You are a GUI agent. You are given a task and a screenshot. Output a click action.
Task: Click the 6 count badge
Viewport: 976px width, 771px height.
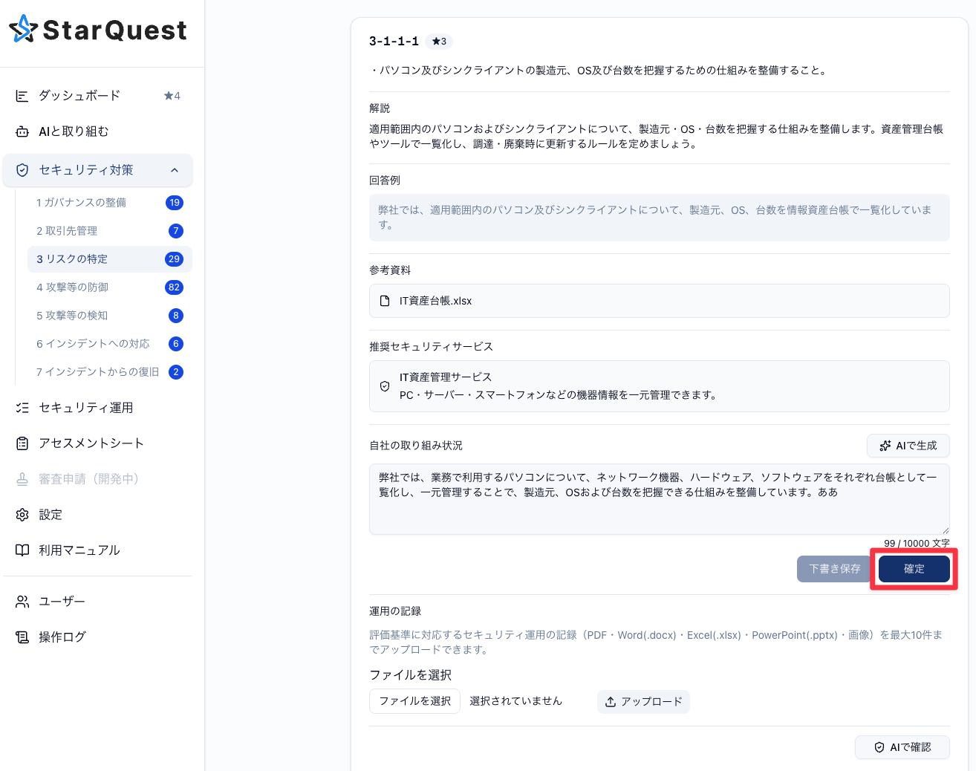(176, 344)
